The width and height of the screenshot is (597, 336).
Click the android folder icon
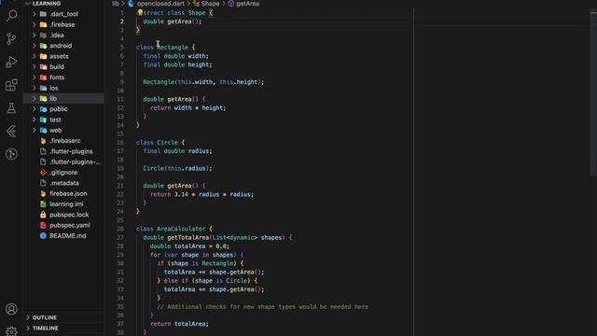44,46
